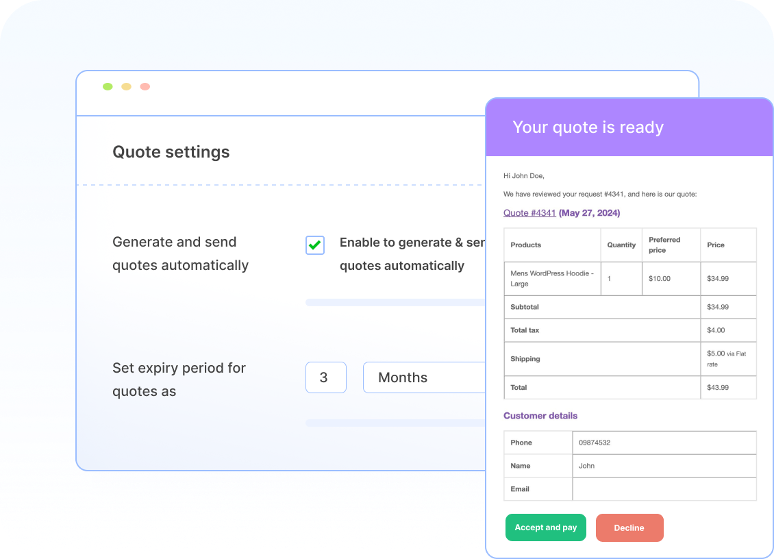Open the Quote #4341 link

529,212
